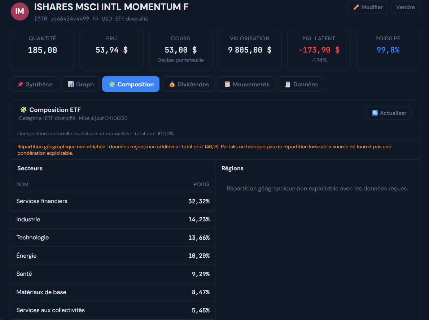This screenshot has width=429, height=320.
Task: Select the Matériaux de base row
Action: [113, 292]
